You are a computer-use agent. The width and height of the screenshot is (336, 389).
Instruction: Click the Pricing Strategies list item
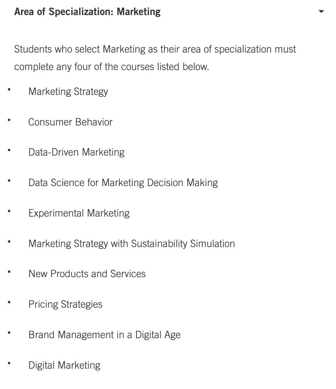(65, 305)
